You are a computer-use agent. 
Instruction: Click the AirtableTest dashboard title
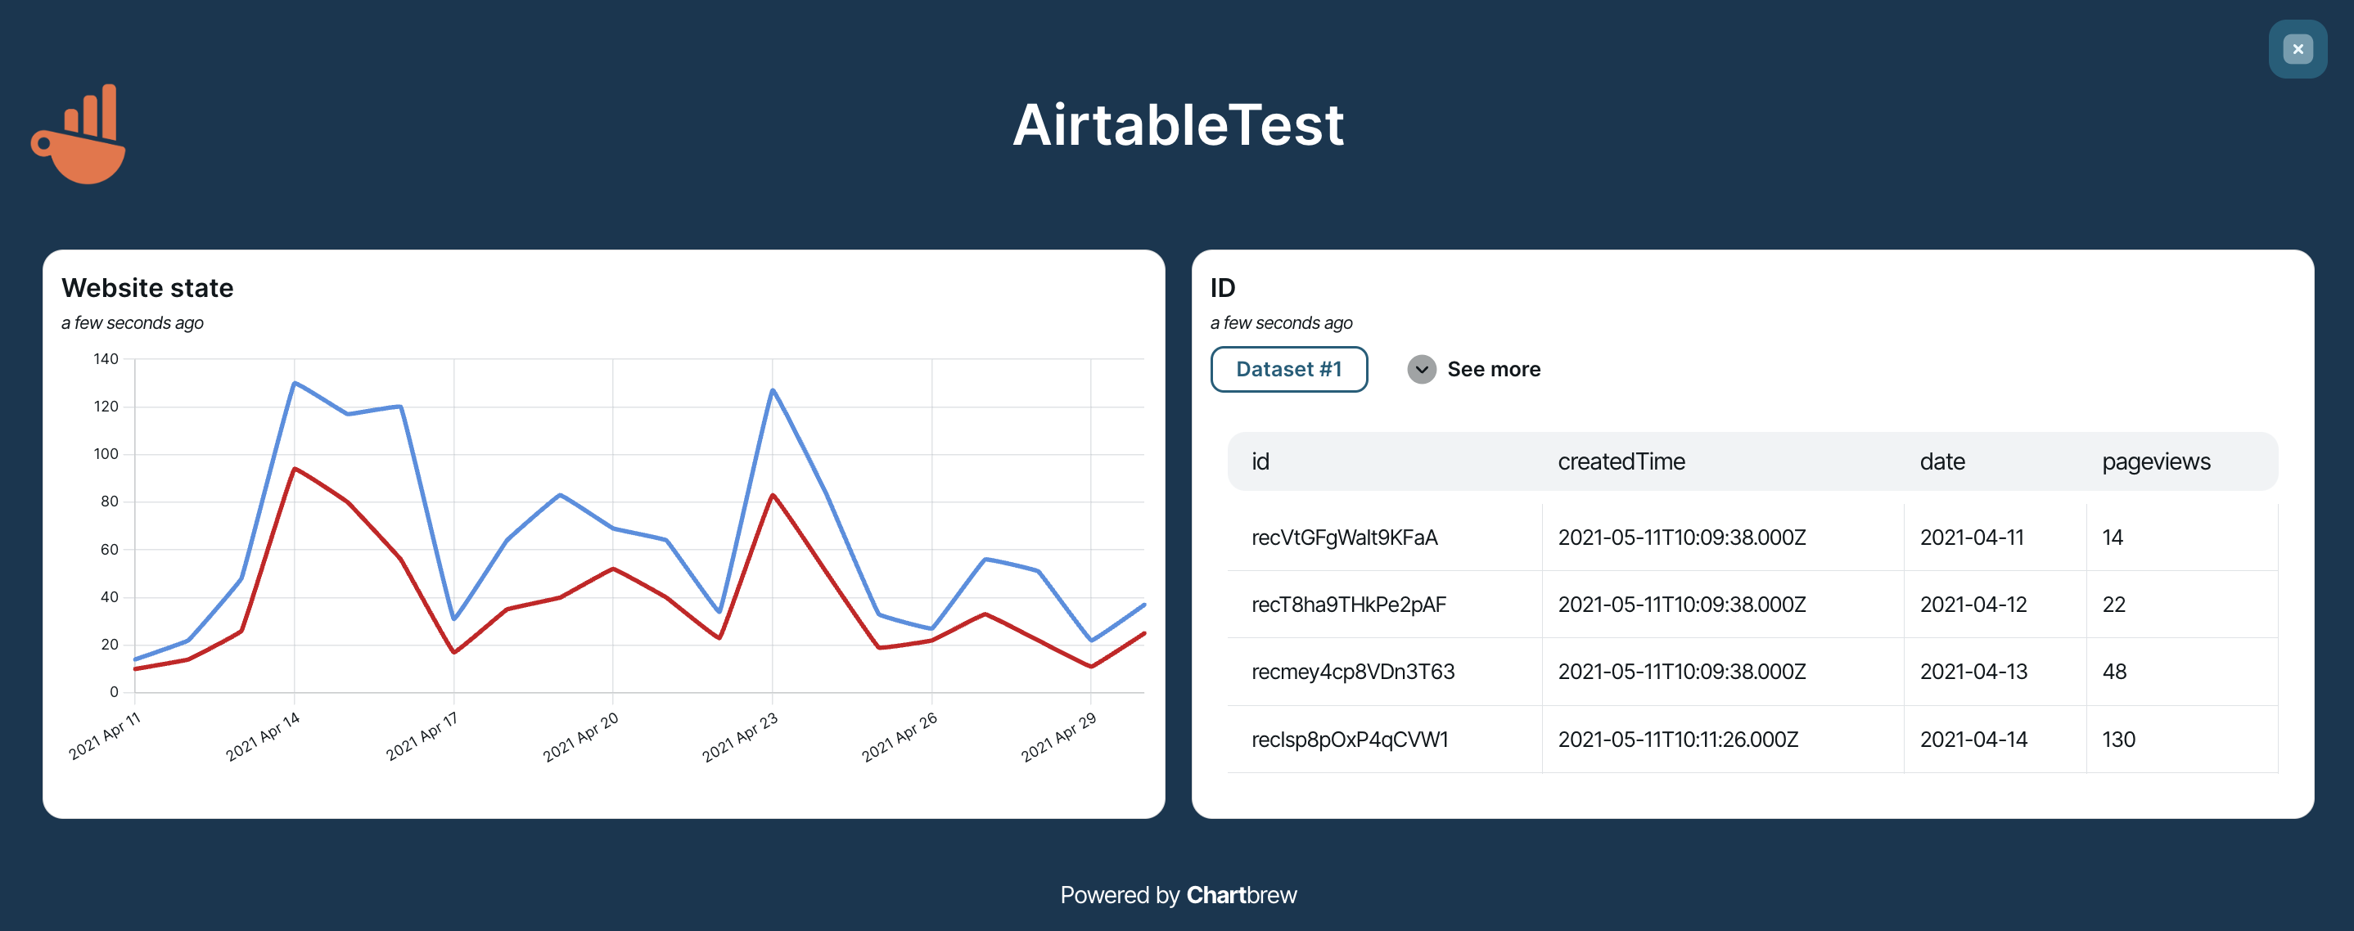point(1179,125)
